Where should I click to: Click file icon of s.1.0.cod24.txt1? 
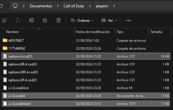coord(5,104)
